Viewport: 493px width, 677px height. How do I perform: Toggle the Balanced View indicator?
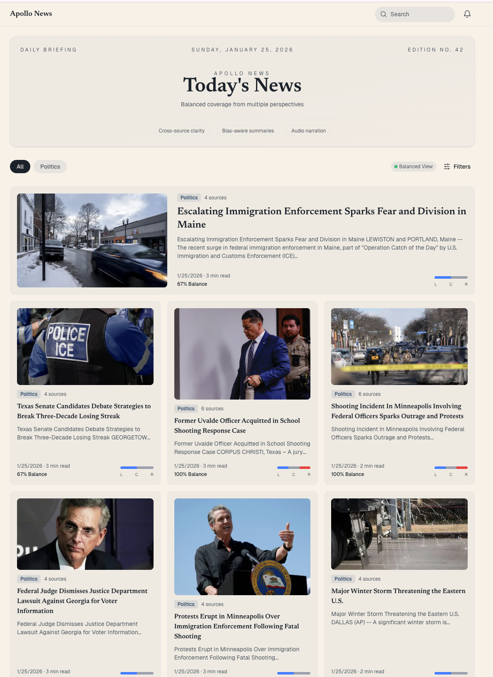point(413,167)
